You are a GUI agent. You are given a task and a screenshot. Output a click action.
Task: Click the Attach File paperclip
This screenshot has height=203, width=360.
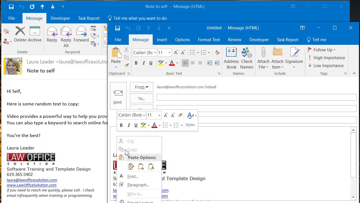pos(263,52)
